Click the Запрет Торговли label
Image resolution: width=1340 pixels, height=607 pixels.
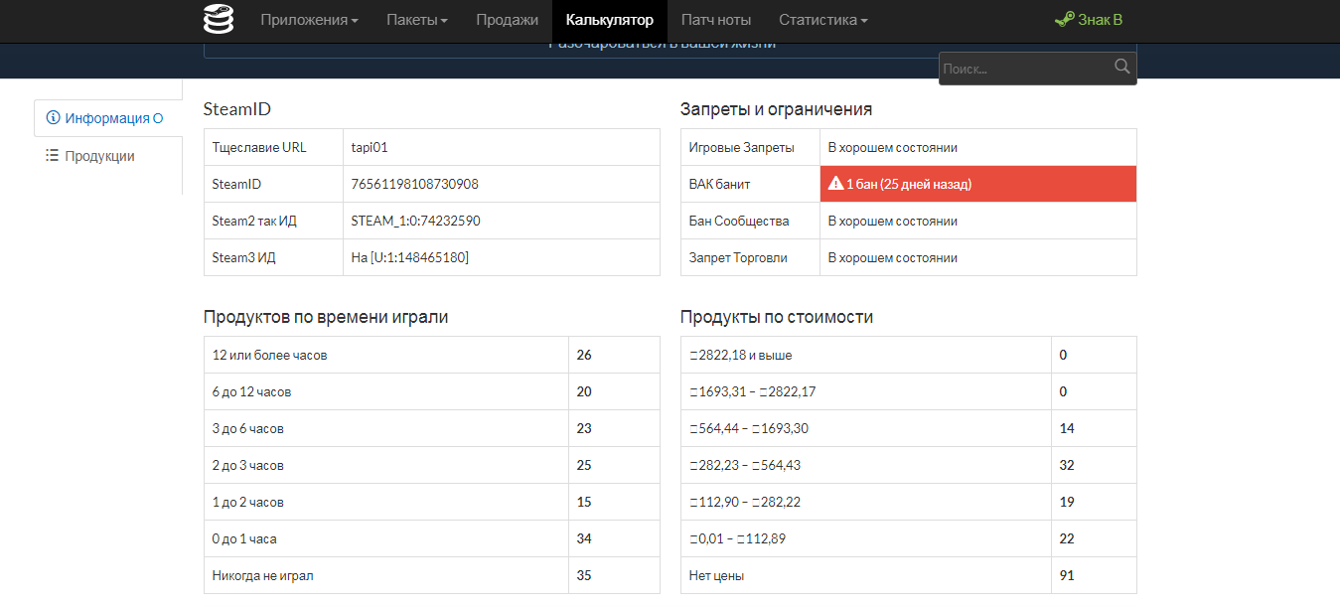tap(738, 257)
